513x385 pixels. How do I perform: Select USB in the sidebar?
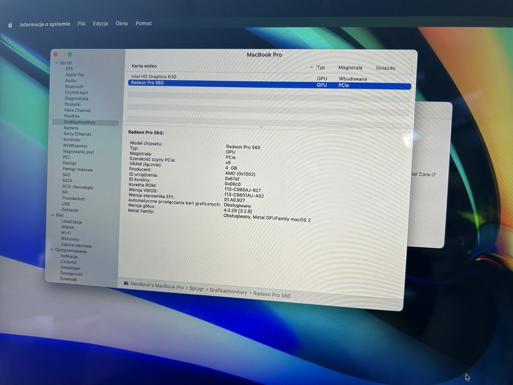pyautogui.click(x=66, y=204)
